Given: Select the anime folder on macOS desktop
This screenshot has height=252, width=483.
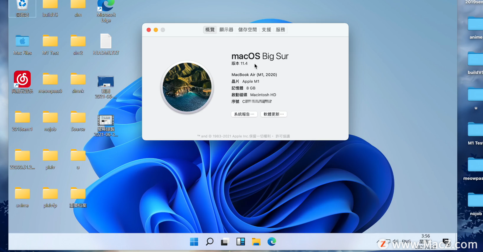Looking at the screenshot, I should pos(475,29).
